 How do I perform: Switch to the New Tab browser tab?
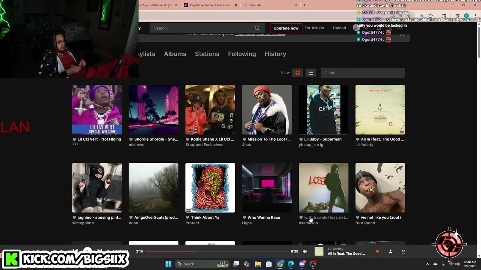pos(270,5)
